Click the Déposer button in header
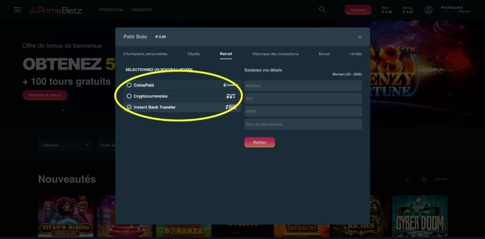The height and width of the screenshot is (239, 485). tap(358, 10)
